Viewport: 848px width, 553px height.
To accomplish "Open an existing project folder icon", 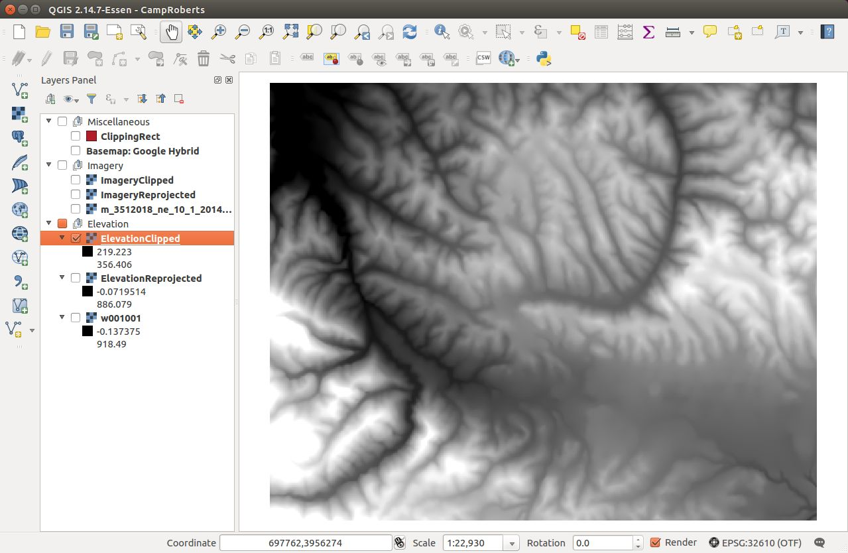I will tap(43, 31).
